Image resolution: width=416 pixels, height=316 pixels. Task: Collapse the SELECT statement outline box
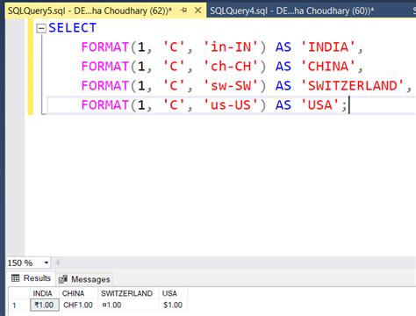[x=41, y=28]
